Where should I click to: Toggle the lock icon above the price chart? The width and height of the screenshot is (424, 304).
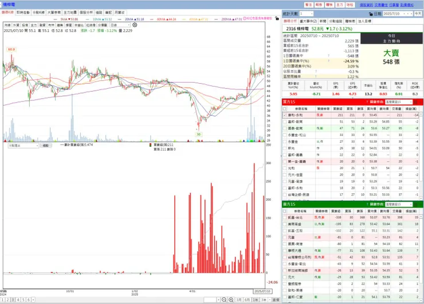[x=277, y=18]
